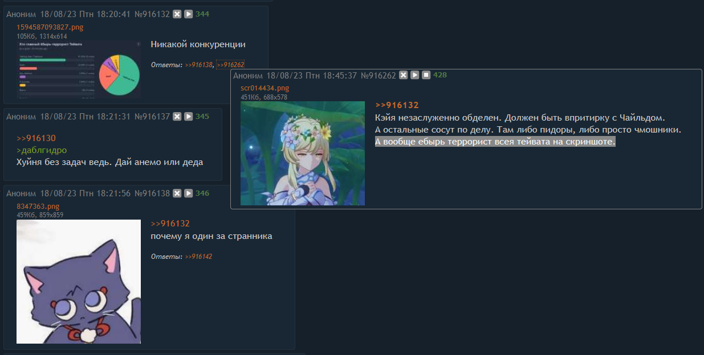Screen dimensions: 704x355
Task: Open file link 8347363.png
Action: (38, 207)
